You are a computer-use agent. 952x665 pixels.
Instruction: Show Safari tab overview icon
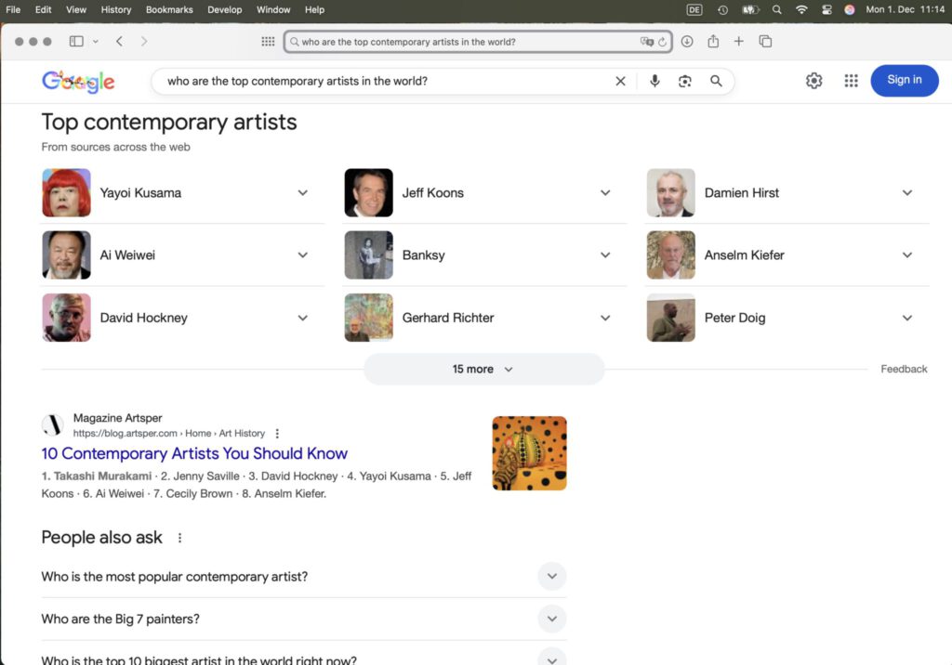pyautogui.click(x=764, y=41)
